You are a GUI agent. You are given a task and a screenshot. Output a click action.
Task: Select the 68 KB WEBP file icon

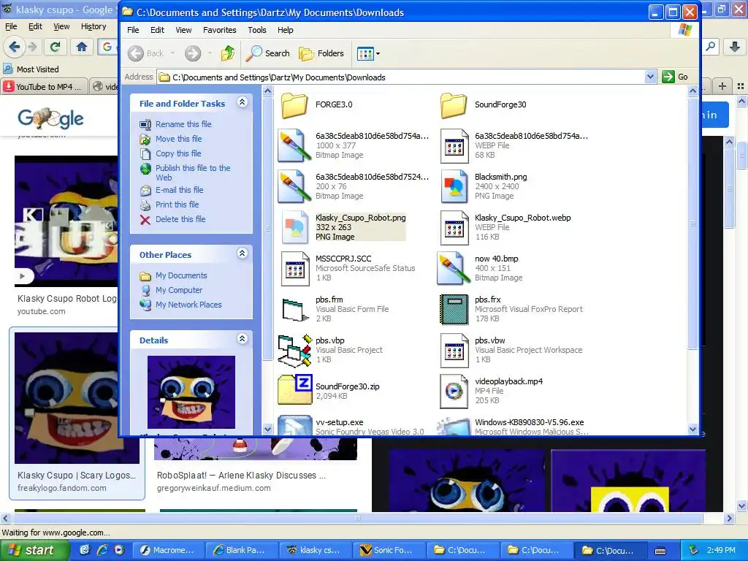[454, 145]
